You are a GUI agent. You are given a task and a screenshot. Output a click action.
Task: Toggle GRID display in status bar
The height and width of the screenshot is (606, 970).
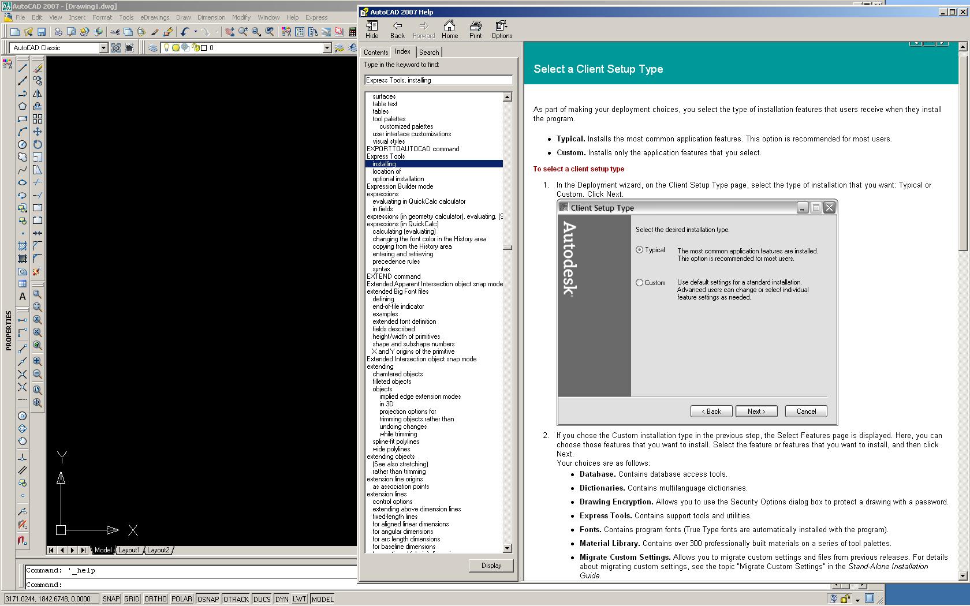132,599
